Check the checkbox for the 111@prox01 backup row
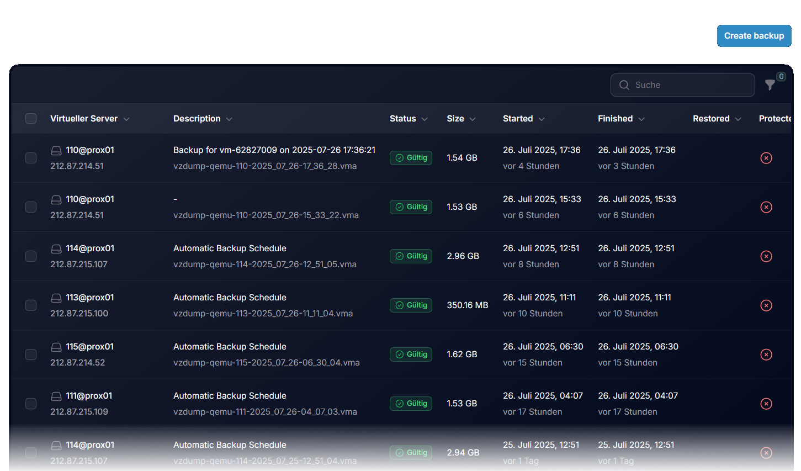Screen dimensions: 801x471 [31, 403]
